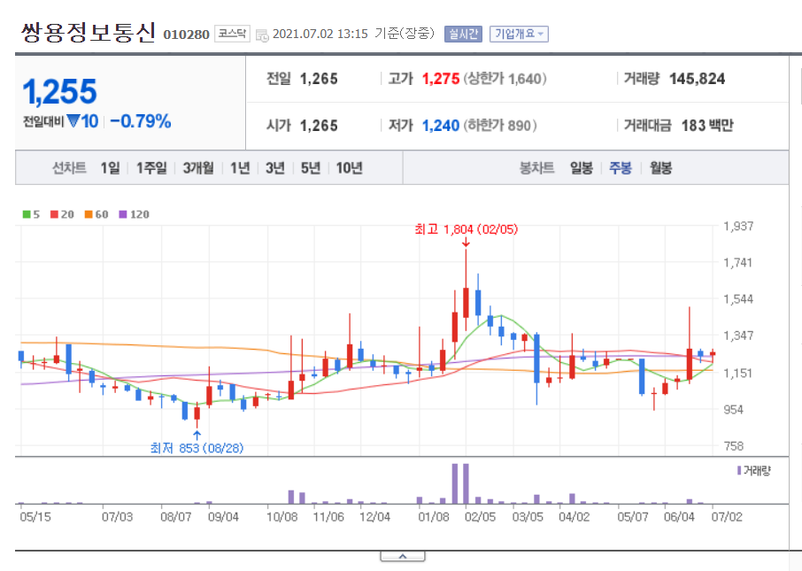Click the clock icon beside the date
802x571 pixels.
pos(262,35)
